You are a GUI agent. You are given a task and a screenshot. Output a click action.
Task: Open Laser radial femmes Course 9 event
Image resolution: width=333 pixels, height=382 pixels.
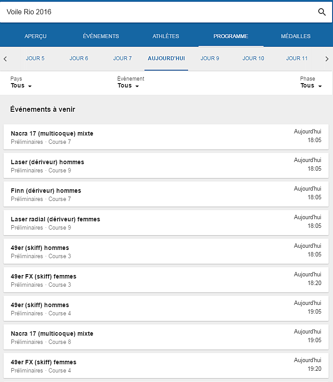point(166,223)
